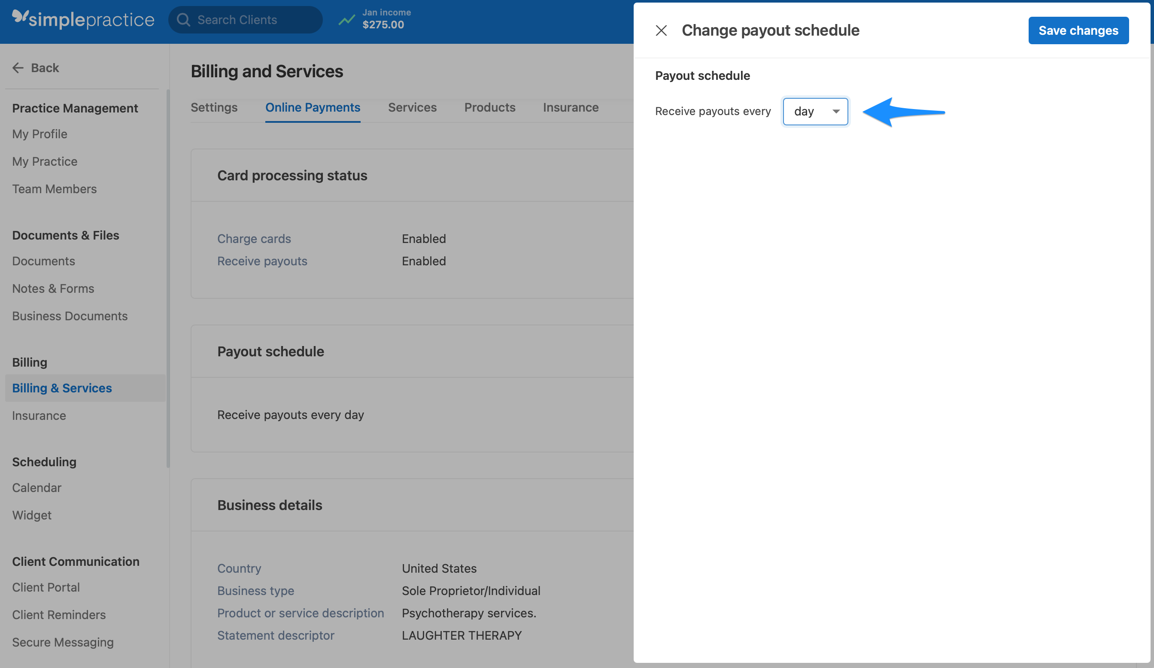Click the back arrow above Practice Management
1154x668 pixels.
click(x=18, y=67)
